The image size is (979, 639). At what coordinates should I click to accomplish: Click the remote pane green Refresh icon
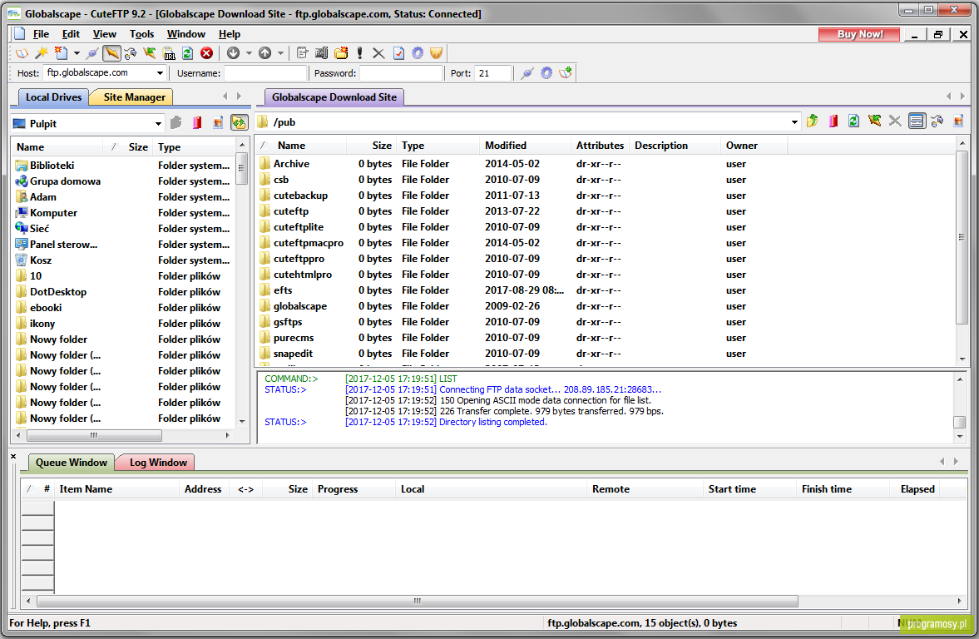[x=853, y=121]
